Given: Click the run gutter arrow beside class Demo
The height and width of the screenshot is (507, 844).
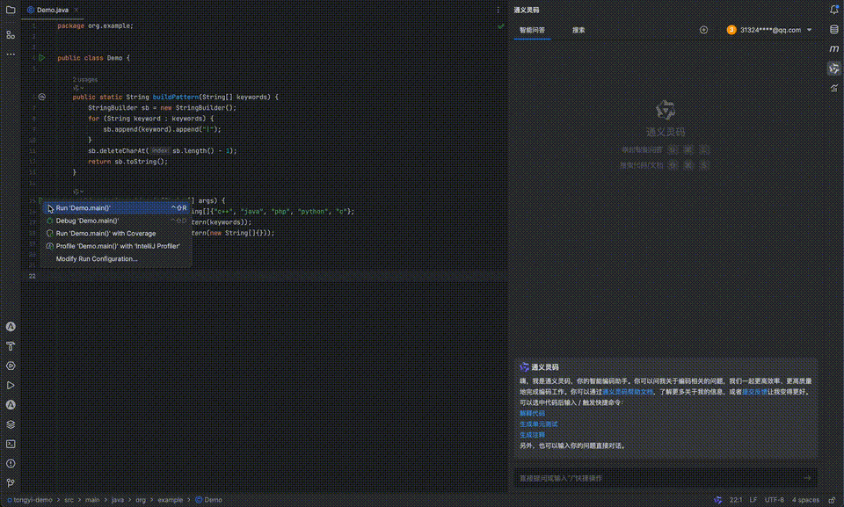Looking at the screenshot, I should 41,58.
